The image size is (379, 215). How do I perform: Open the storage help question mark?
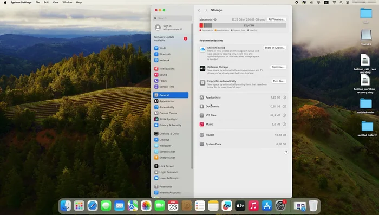coord(286,152)
